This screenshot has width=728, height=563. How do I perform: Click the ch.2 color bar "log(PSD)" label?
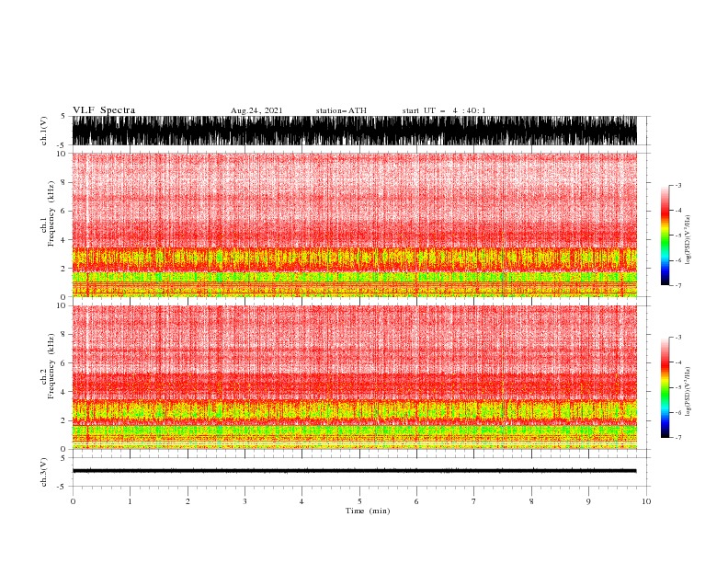688,391
